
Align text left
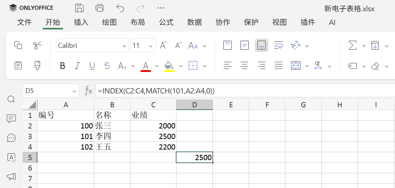point(228,66)
